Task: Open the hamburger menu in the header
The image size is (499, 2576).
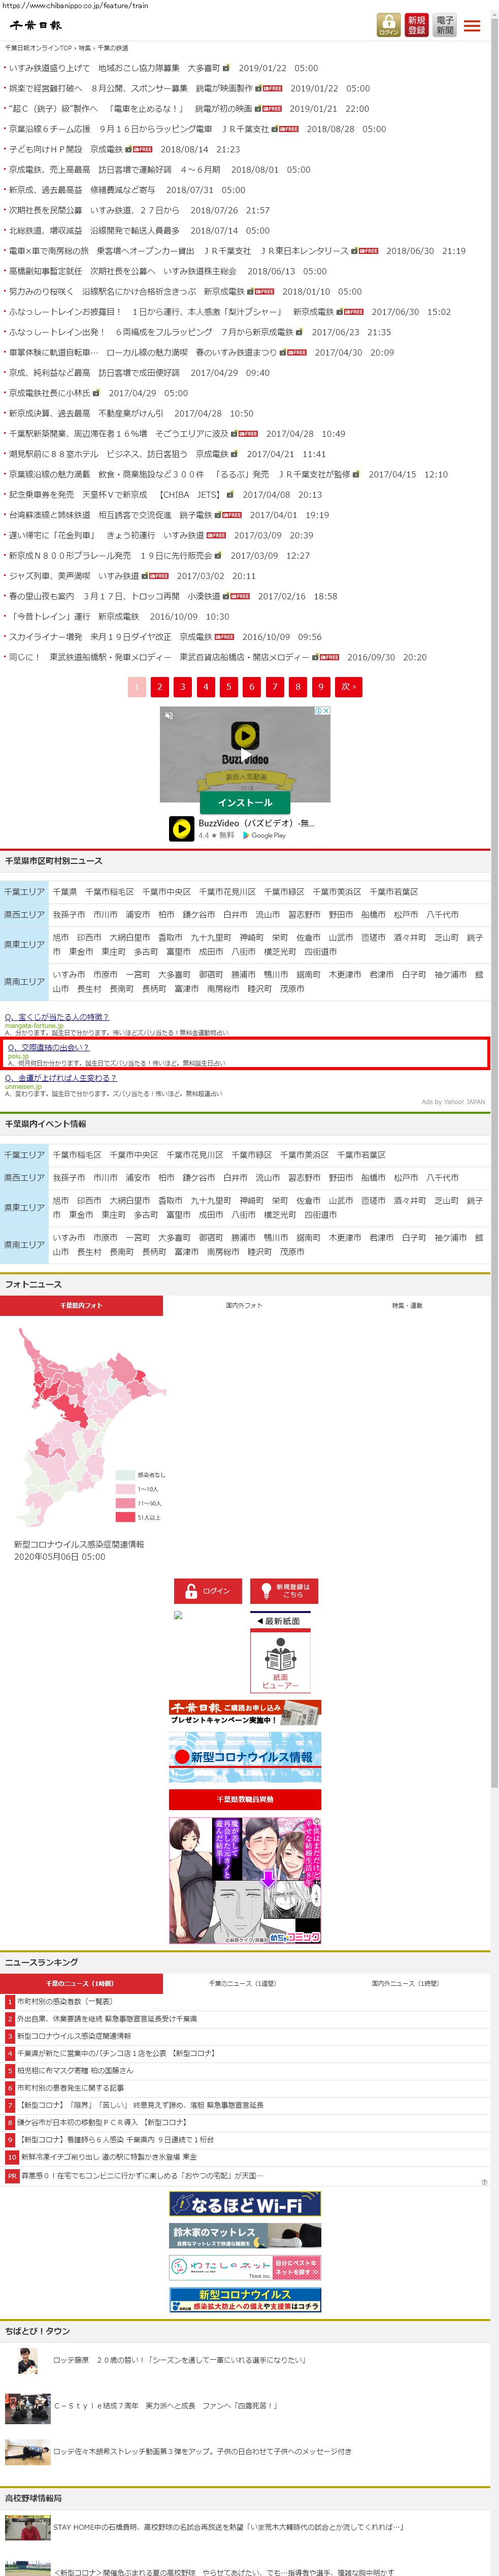Action: click(472, 25)
